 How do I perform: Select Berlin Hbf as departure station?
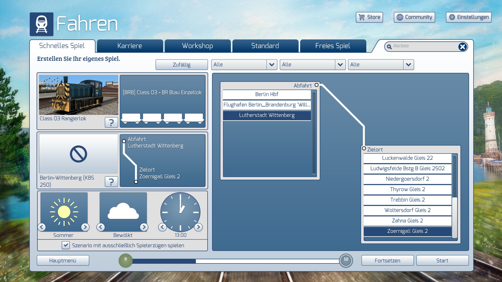[x=267, y=94]
